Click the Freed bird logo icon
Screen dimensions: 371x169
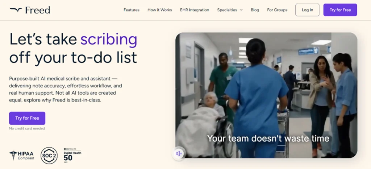click(16, 10)
